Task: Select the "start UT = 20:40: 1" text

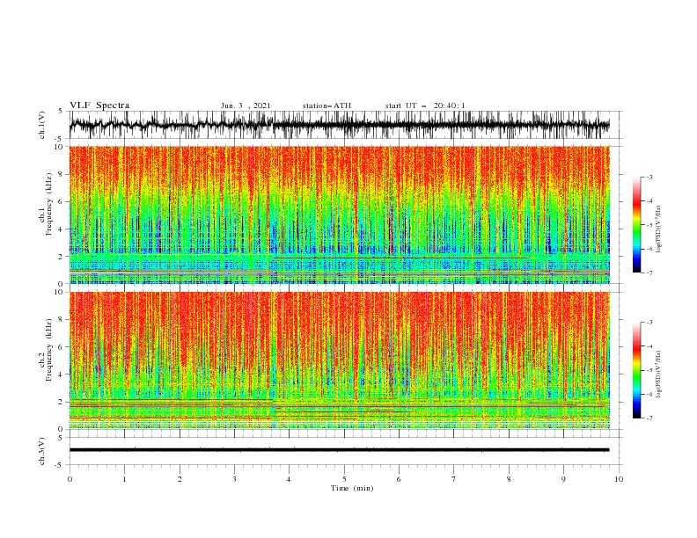Action: [x=425, y=105]
